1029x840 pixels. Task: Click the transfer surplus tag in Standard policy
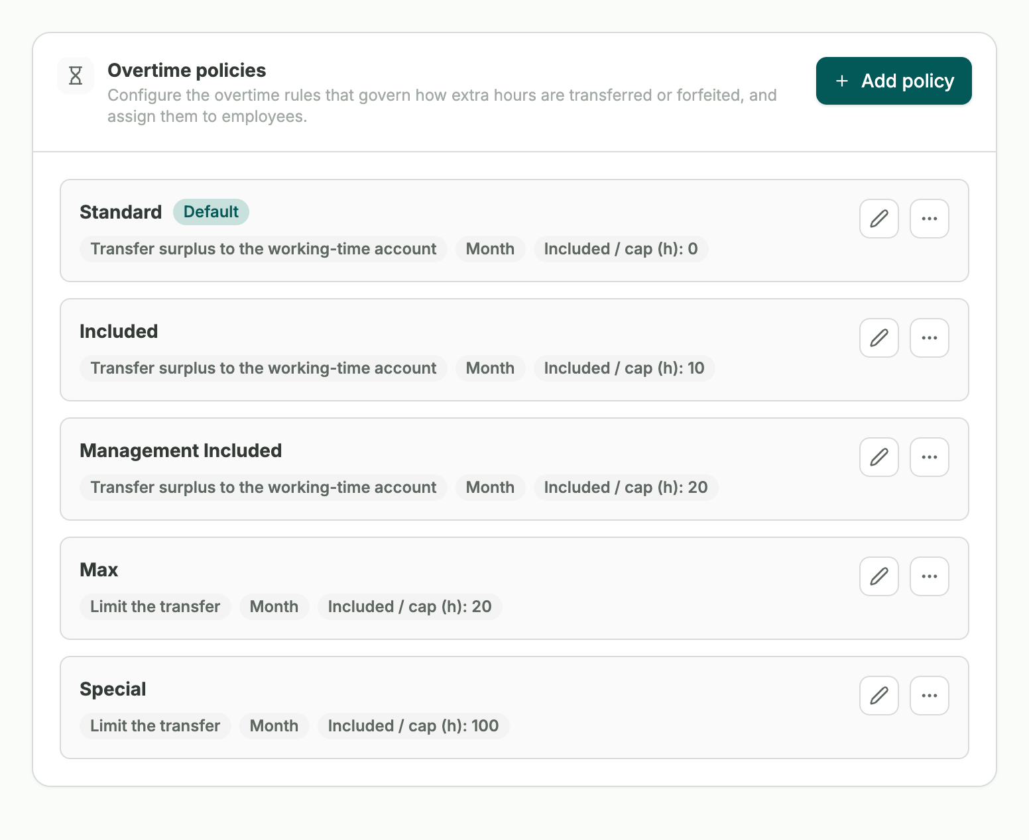[263, 249]
